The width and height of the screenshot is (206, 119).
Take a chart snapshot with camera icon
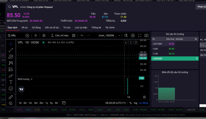click(146, 35)
